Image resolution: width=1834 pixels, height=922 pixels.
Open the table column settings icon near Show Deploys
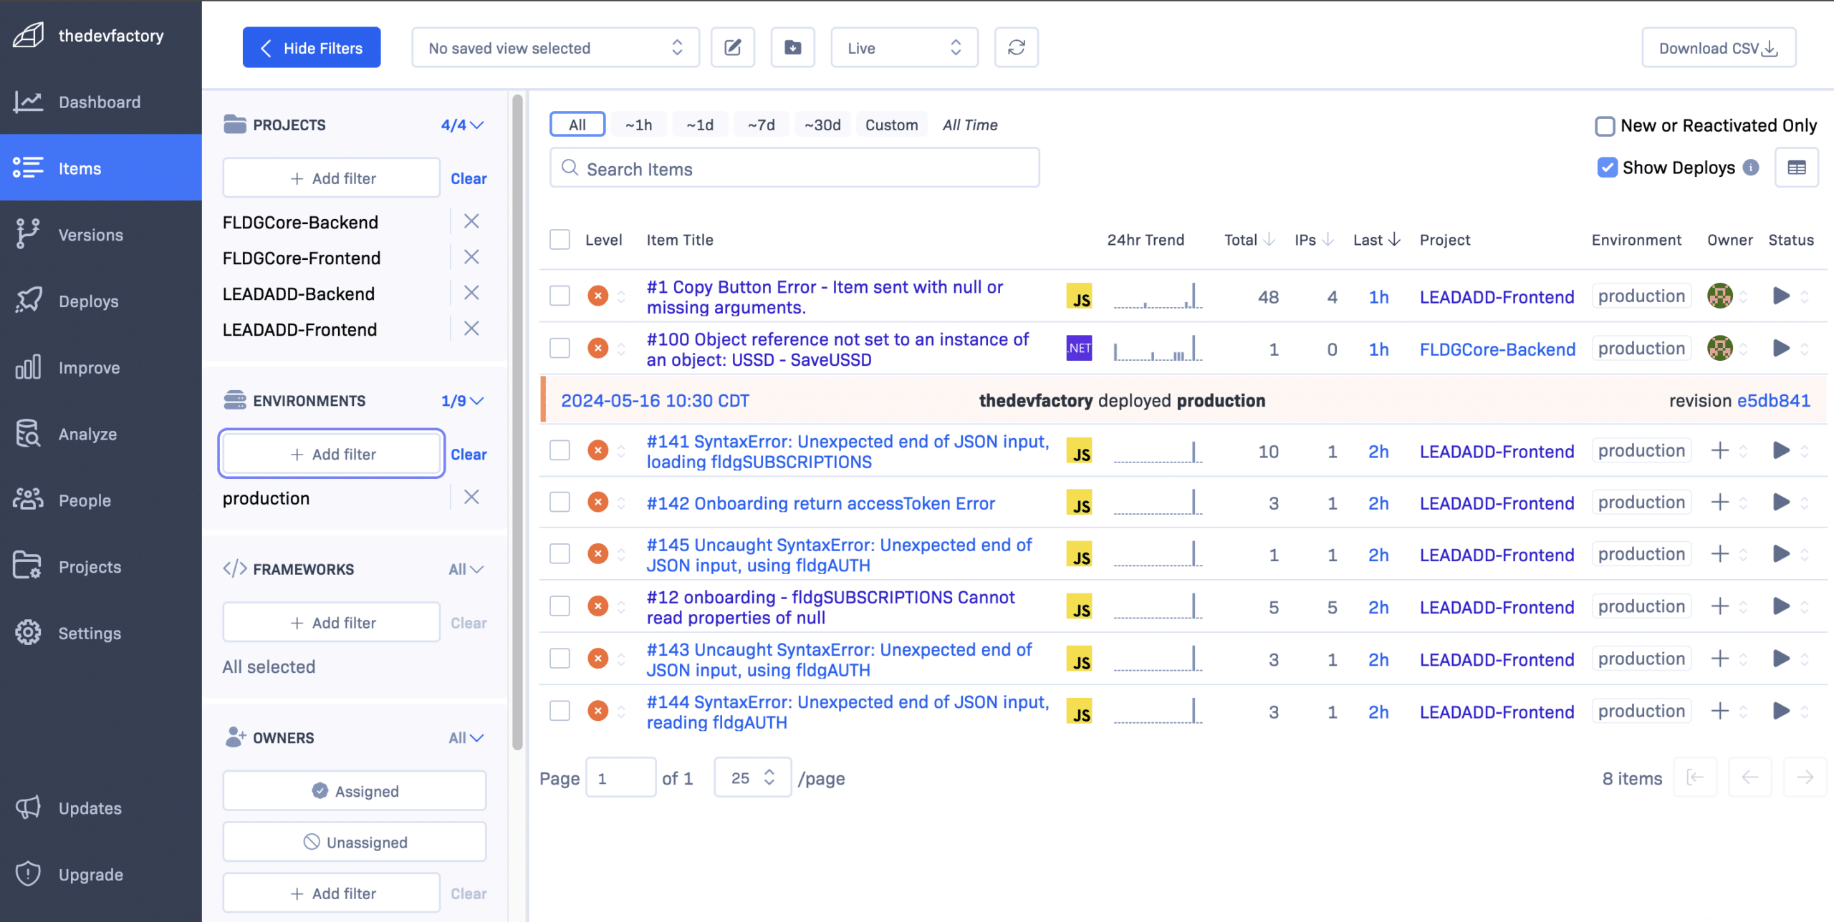click(x=1797, y=167)
